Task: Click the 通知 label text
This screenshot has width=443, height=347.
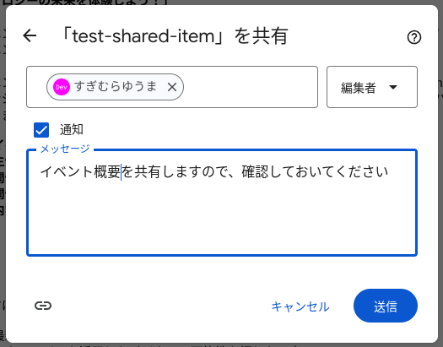Action: pos(72,130)
